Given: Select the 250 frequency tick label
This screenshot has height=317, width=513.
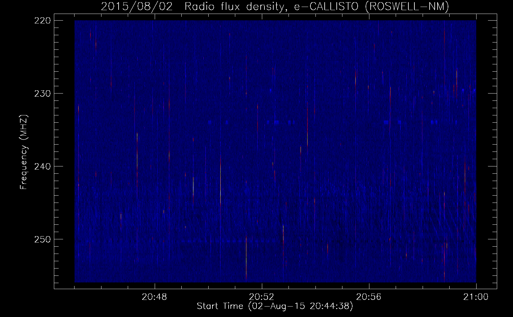Looking at the screenshot, I should point(42,239).
